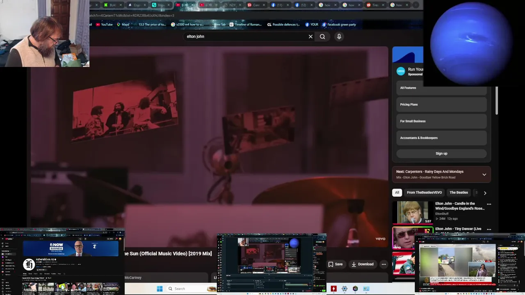Select the OBS window preview thumbnail
The height and width of the screenshot is (295, 525).
pos(272,263)
